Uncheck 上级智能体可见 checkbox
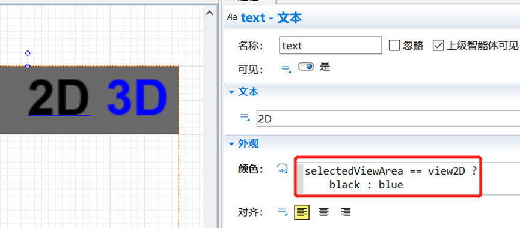This screenshot has height=228, width=520. coord(438,46)
